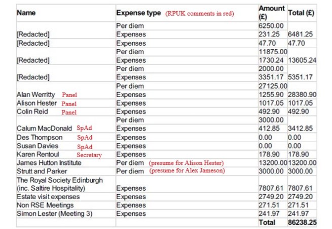The width and height of the screenshot is (332, 229).
Task: Click the Total (£) column header
Action: (x=301, y=13)
